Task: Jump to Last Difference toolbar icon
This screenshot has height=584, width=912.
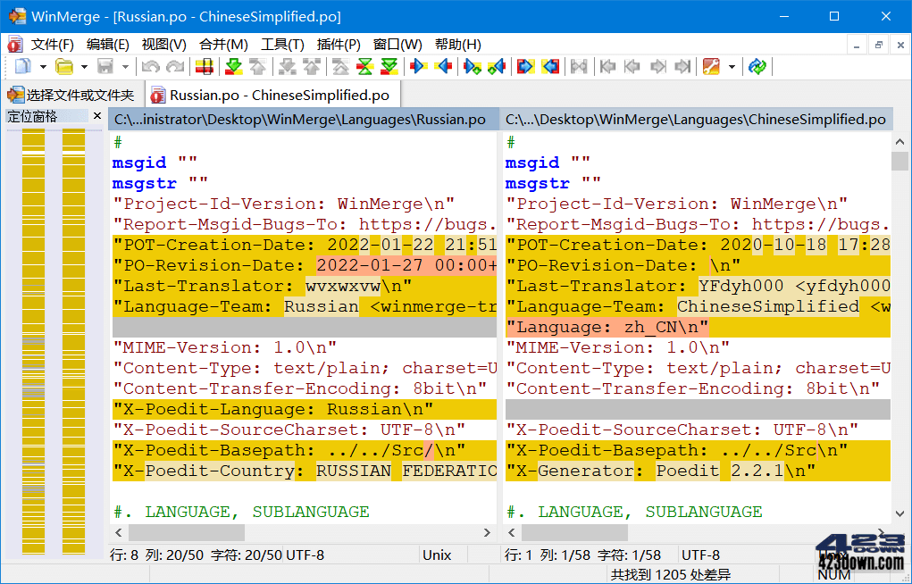Action: tap(389, 66)
